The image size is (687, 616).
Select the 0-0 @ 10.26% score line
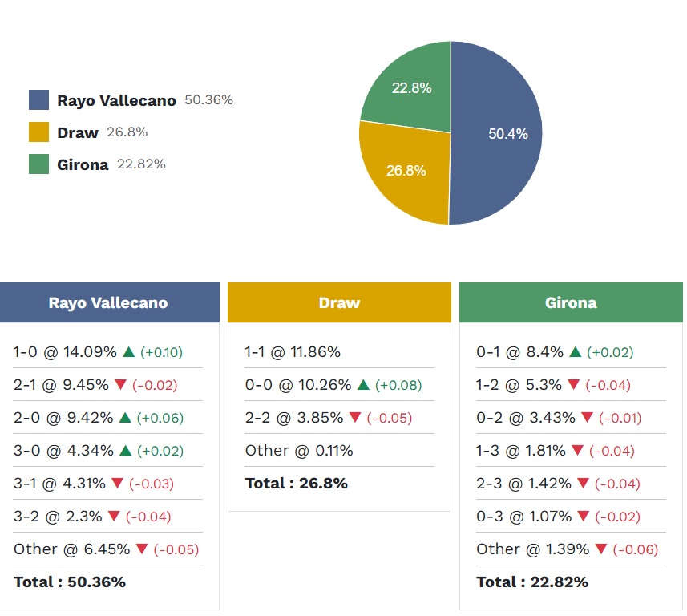pyautogui.click(x=298, y=385)
